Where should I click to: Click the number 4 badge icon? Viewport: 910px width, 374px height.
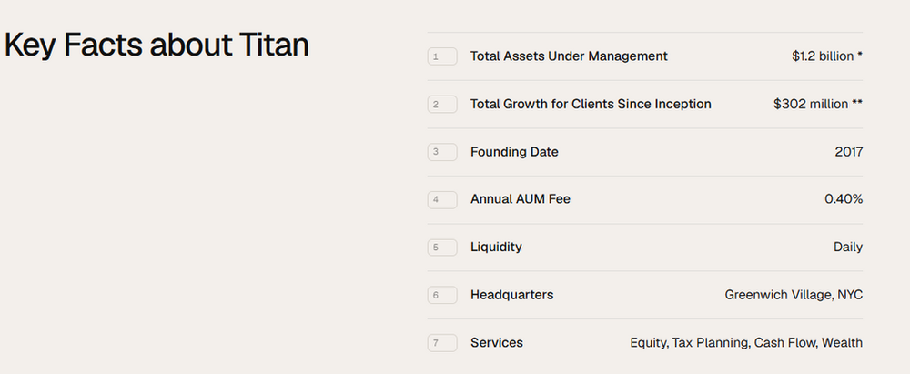click(x=442, y=200)
